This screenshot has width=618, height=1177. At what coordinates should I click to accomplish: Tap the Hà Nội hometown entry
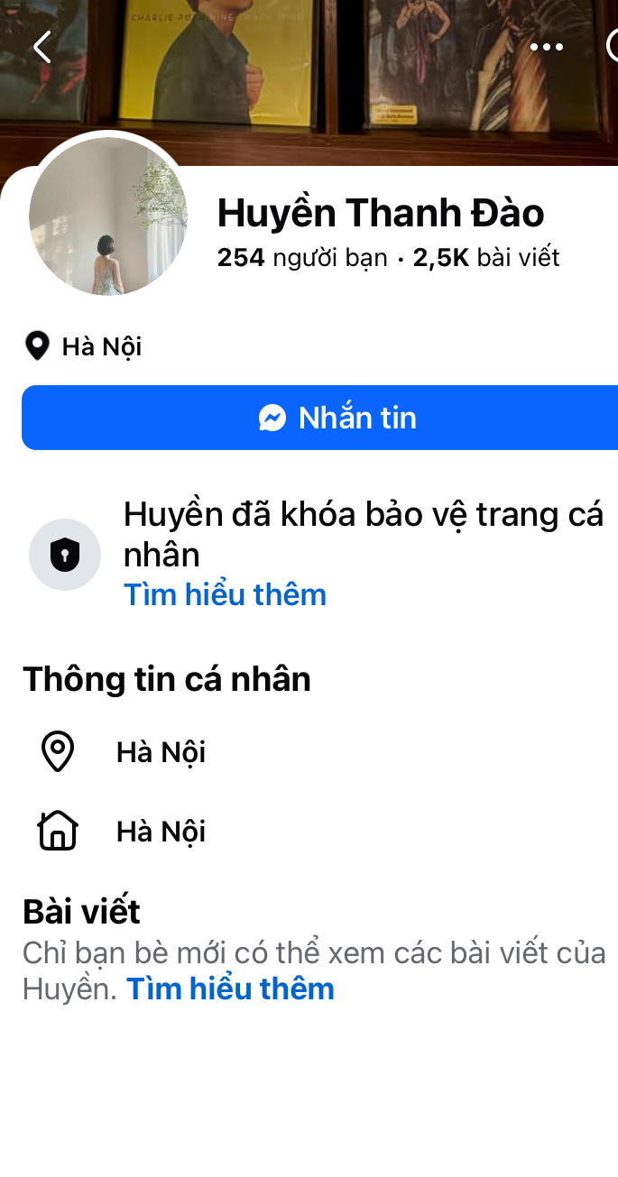coord(161,831)
